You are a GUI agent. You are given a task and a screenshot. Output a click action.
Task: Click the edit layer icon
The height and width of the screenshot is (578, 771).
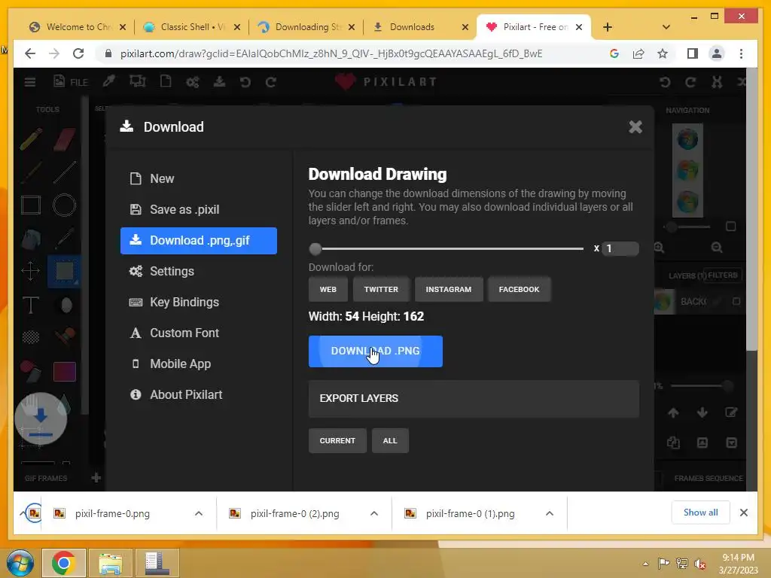(x=731, y=413)
